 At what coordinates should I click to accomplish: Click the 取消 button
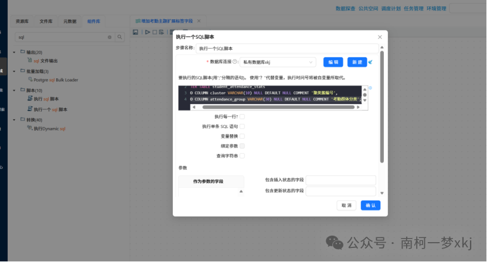(x=346, y=205)
